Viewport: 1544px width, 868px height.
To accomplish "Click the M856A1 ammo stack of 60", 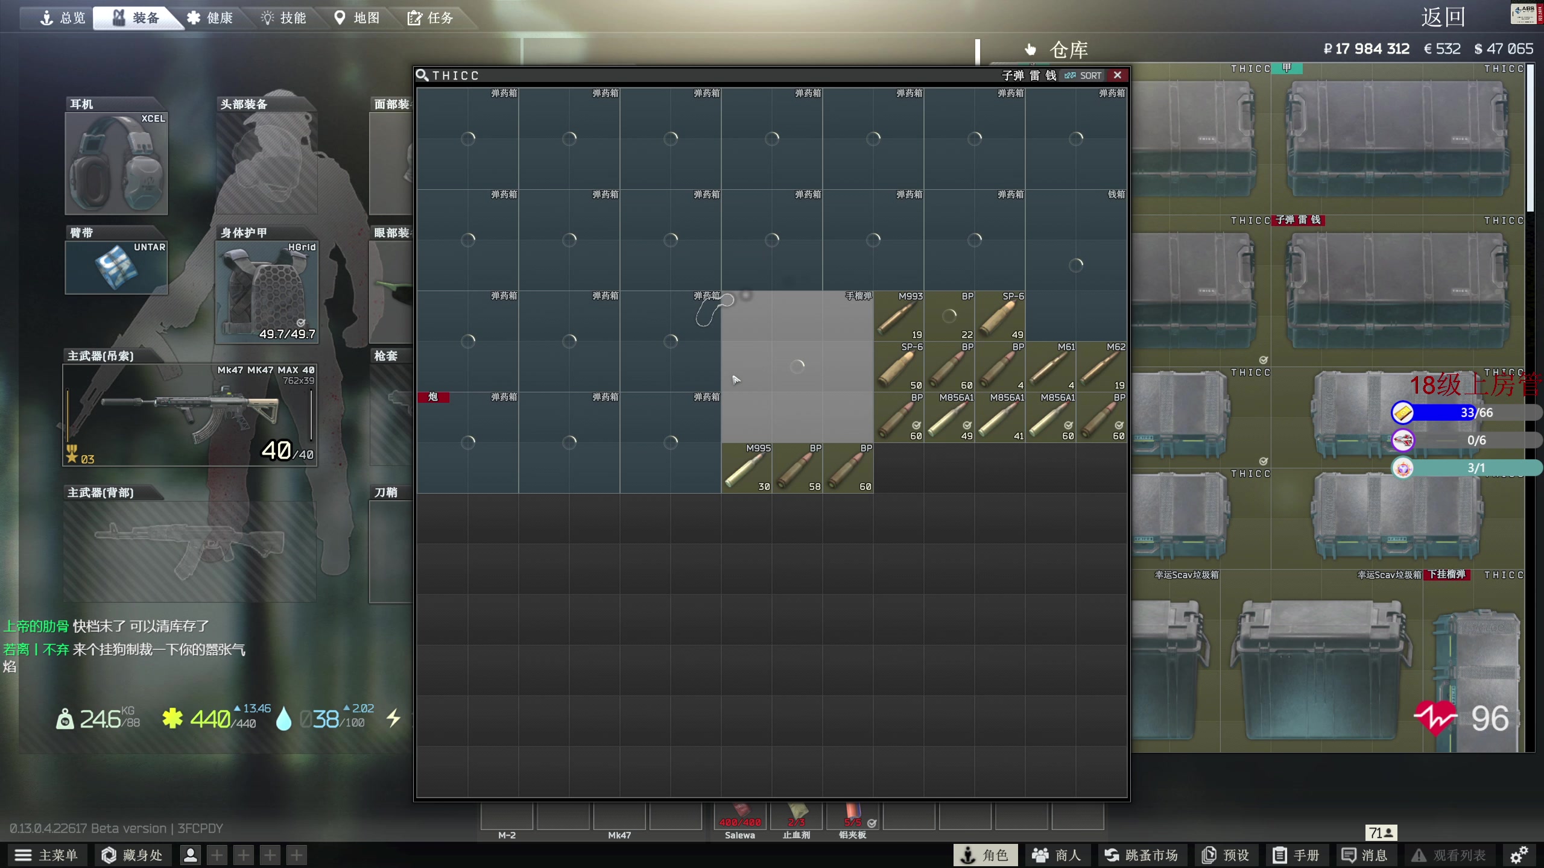I will [1051, 417].
